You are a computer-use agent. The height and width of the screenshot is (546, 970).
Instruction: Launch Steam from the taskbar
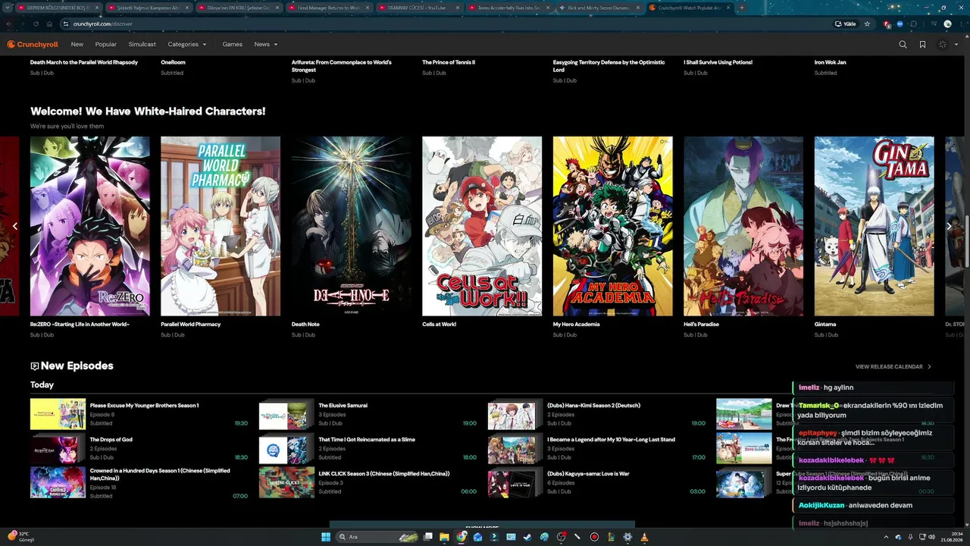click(527, 537)
